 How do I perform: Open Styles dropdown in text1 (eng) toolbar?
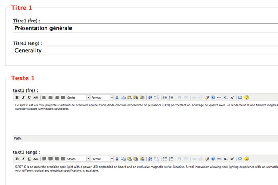pos(78,159)
